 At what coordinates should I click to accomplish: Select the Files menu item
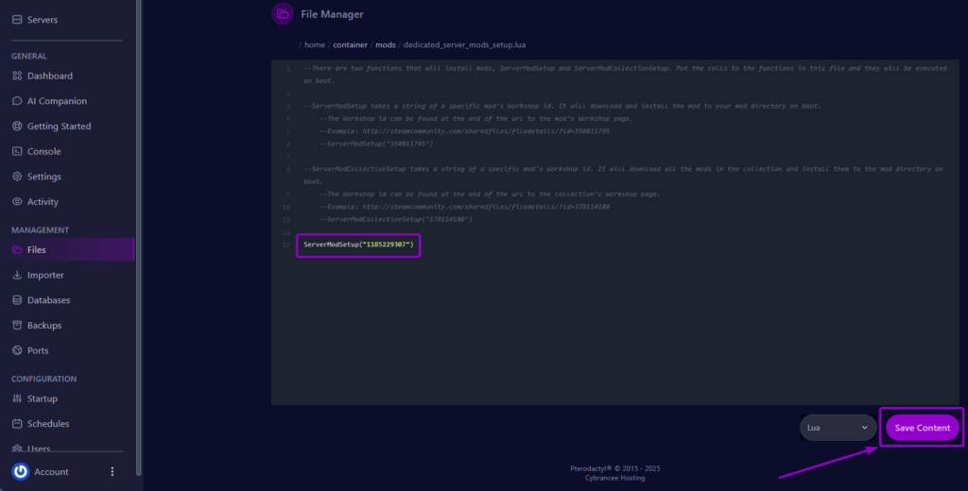[x=67, y=250]
